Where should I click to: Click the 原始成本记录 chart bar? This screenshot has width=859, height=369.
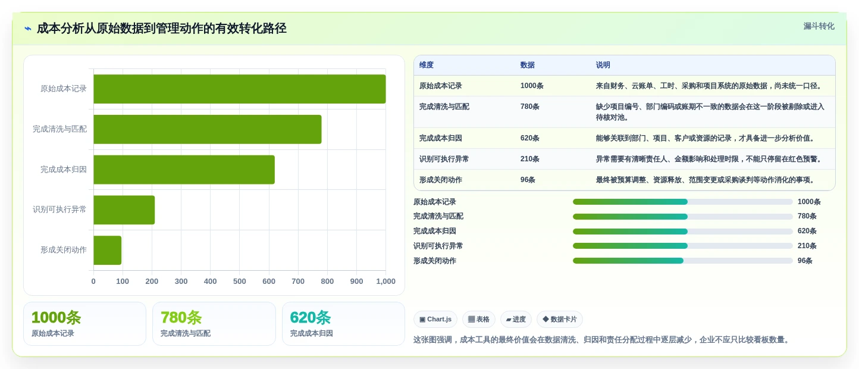click(x=240, y=89)
